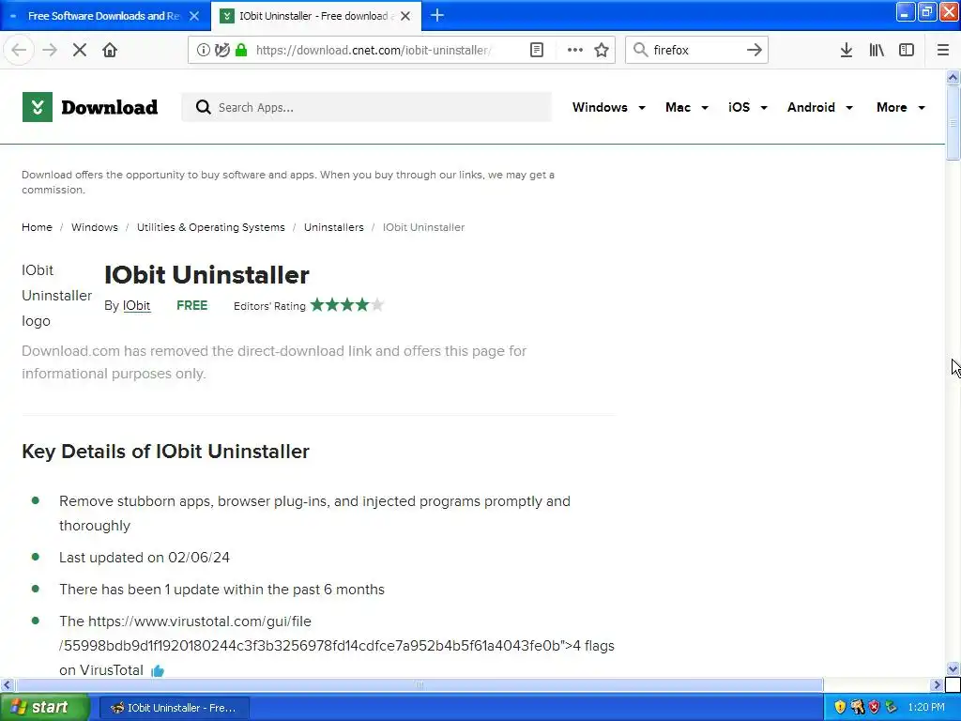Click the tracking protection shield icon
This screenshot has height=721, width=961.
221,50
